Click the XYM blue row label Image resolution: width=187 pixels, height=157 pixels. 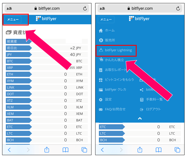pos(19,81)
